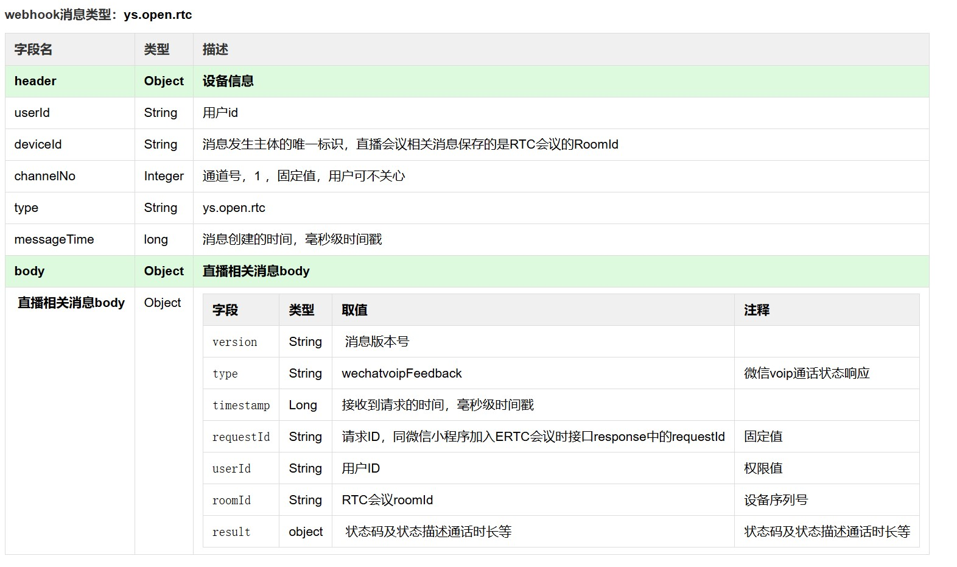The height and width of the screenshot is (567, 957).
Task: Select the 'deviceId' field name
Action: click(38, 144)
